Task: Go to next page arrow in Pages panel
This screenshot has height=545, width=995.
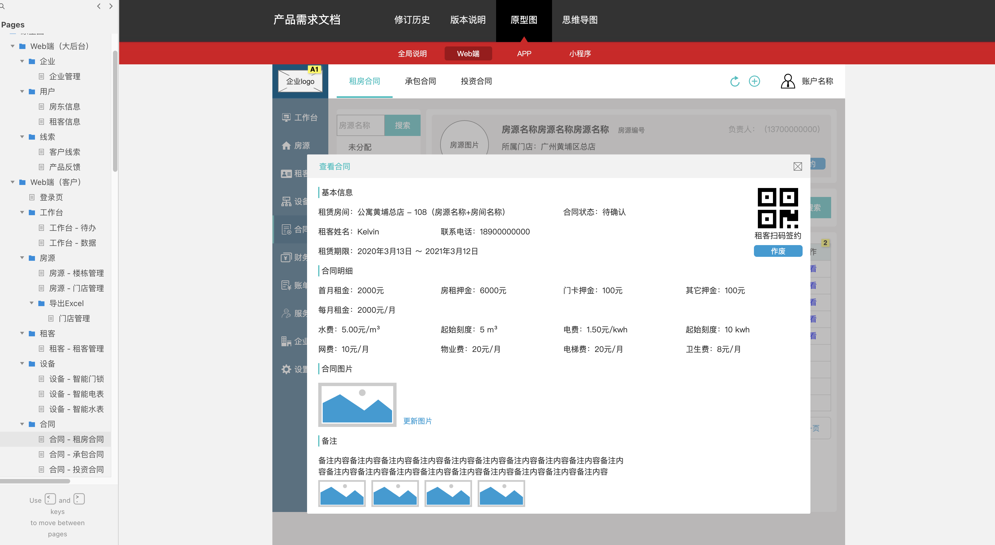Action: pyautogui.click(x=111, y=6)
